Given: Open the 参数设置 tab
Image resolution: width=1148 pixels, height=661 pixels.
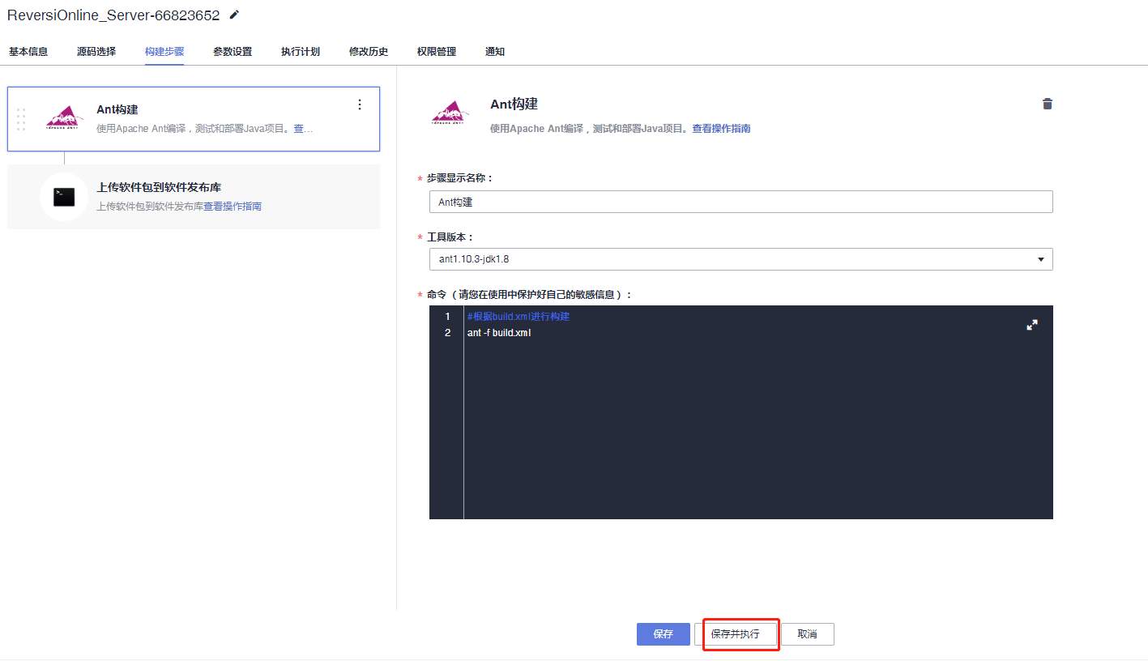Looking at the screenshot, I should [x=233, y=52].
